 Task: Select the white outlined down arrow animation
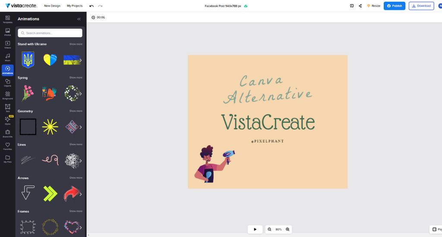(x=28, y=193)
